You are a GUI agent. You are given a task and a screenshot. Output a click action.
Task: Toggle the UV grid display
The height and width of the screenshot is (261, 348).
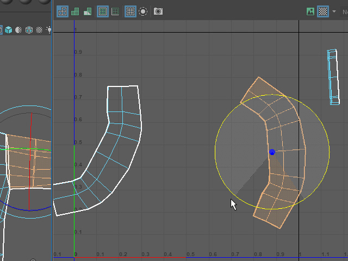coord(130,11)
